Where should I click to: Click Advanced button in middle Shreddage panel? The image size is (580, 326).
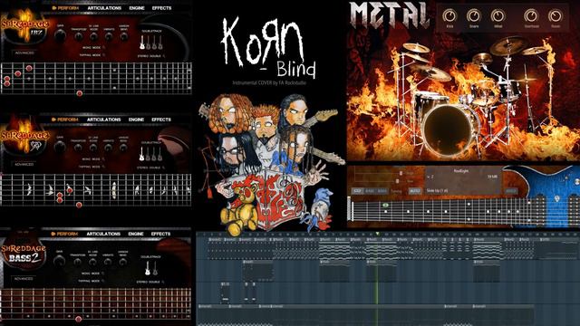click(x=24, y=165)
